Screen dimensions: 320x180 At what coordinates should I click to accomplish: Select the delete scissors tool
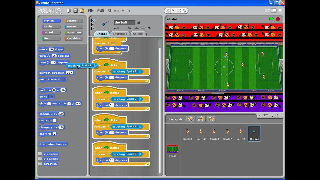(173, 11)
